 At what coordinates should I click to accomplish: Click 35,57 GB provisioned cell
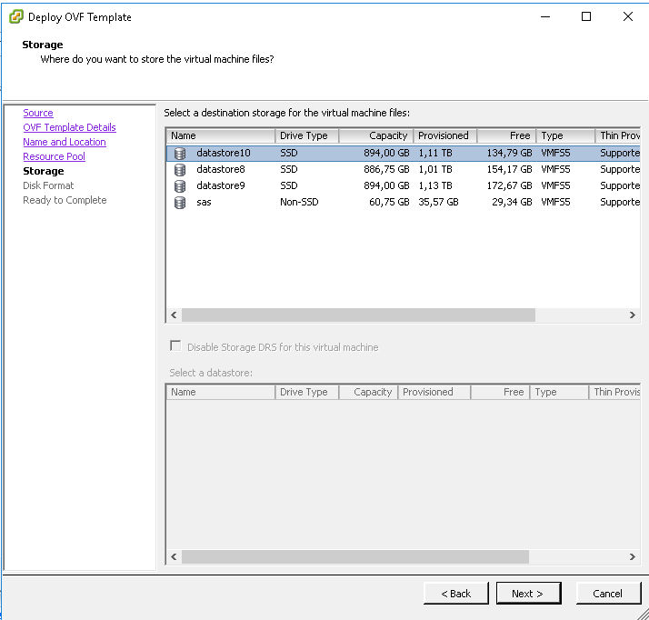(x=438, y=203)
